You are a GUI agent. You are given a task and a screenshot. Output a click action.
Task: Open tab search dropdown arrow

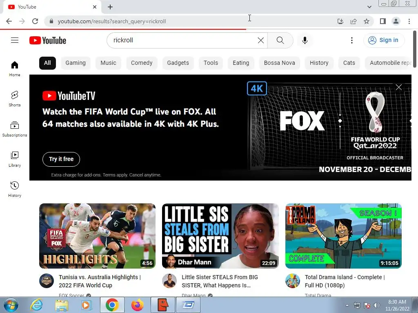pos(369,7)
